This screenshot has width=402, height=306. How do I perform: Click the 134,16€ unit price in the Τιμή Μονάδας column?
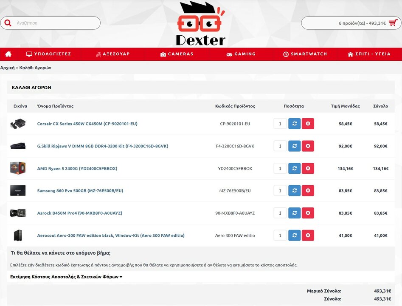(346, 168)
